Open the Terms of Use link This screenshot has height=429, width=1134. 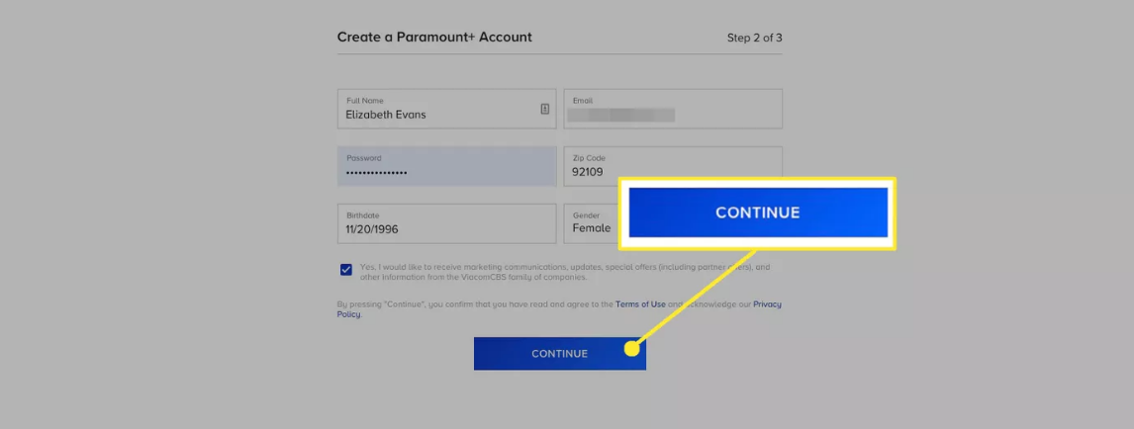point(640,304)
